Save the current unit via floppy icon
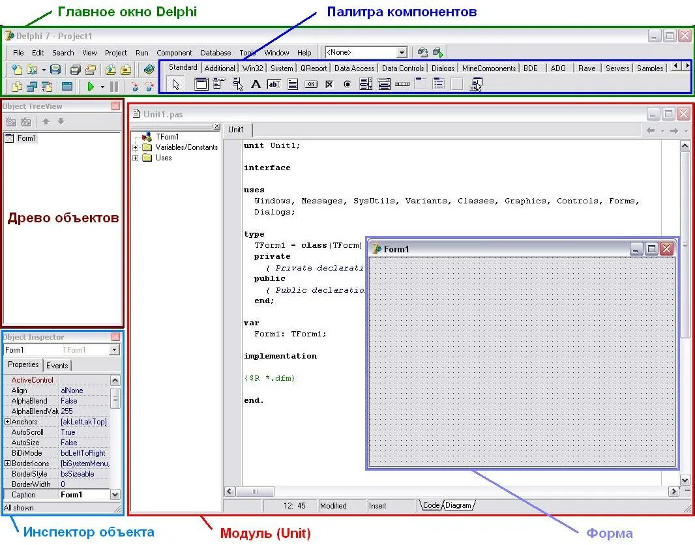 55,69
